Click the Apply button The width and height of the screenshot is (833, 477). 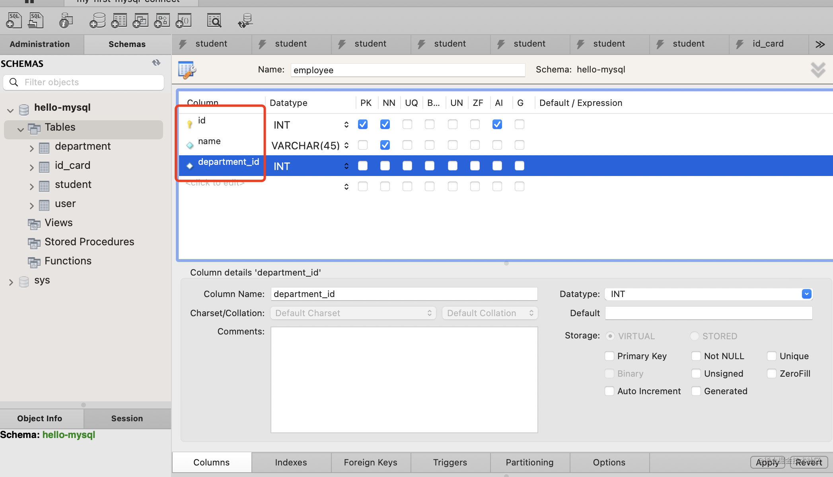pos(767,462)
